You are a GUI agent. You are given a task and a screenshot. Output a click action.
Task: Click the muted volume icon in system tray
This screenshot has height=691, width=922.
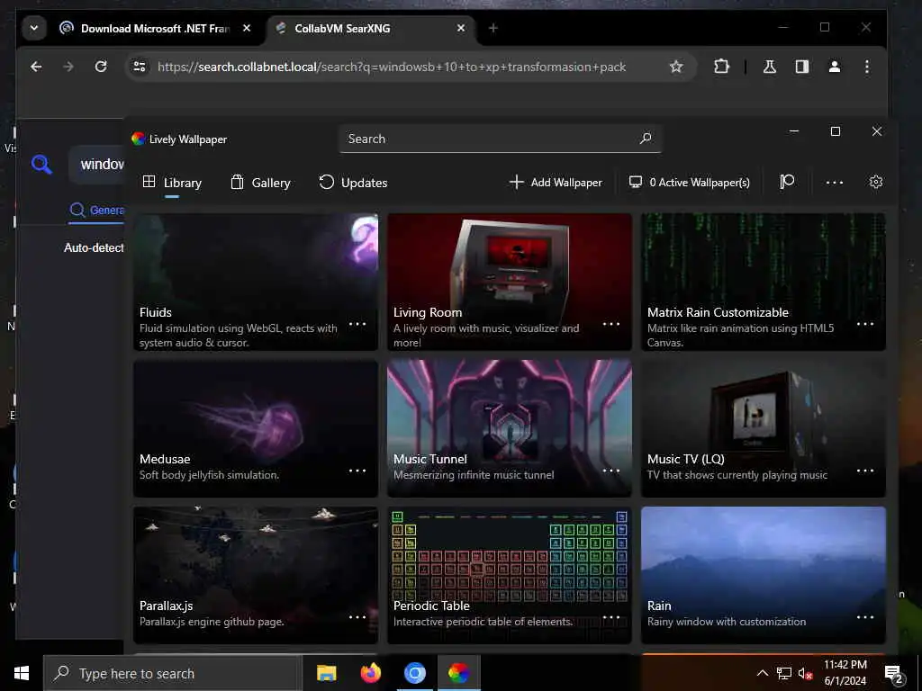[x=805, y=674]
